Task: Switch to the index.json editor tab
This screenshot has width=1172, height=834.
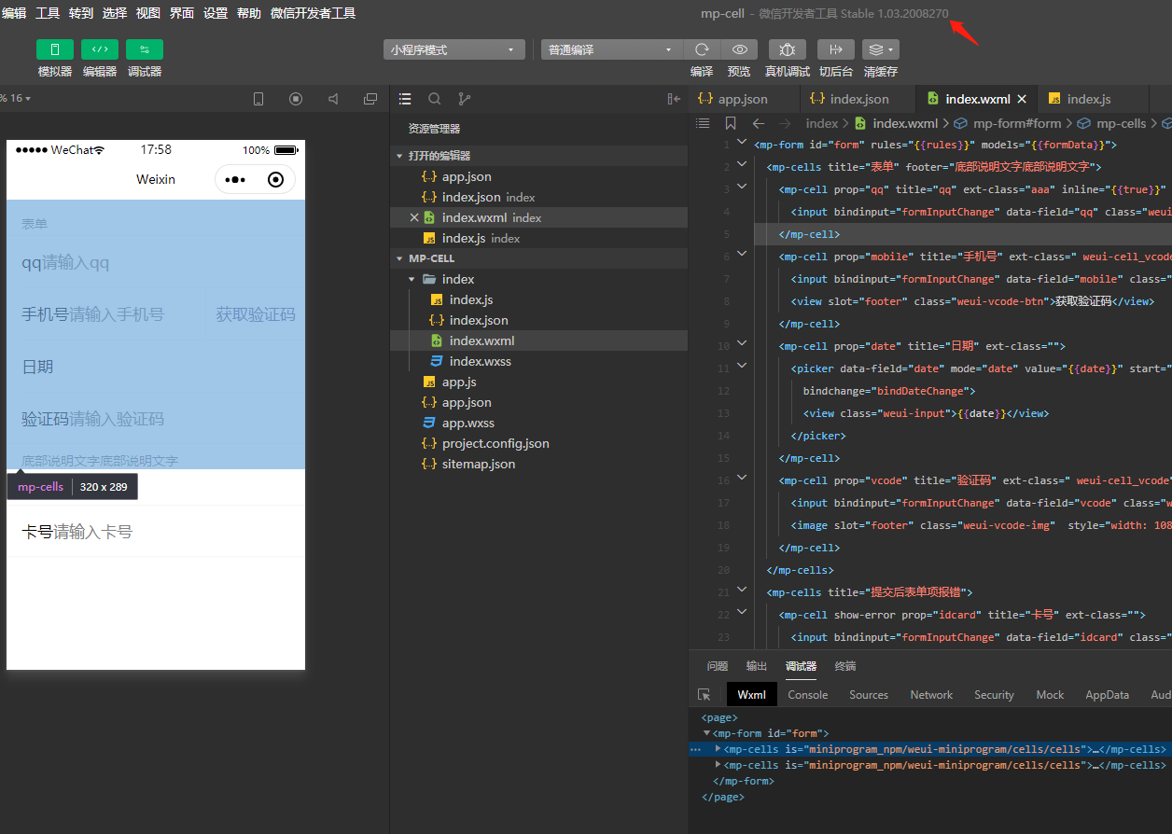Action: (858, 99)
